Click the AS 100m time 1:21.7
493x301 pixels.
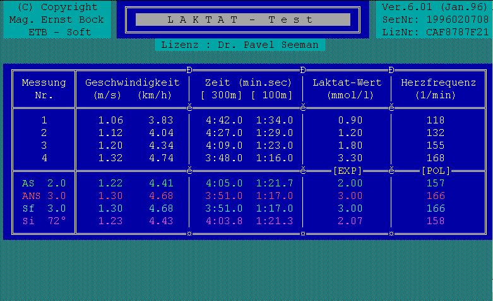(x=275, y=183)
